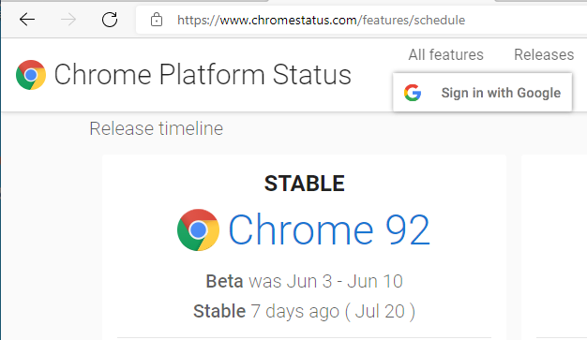The image size is (587, 340).
Task: Click the Google G logo icon
Action: point(413,93)
